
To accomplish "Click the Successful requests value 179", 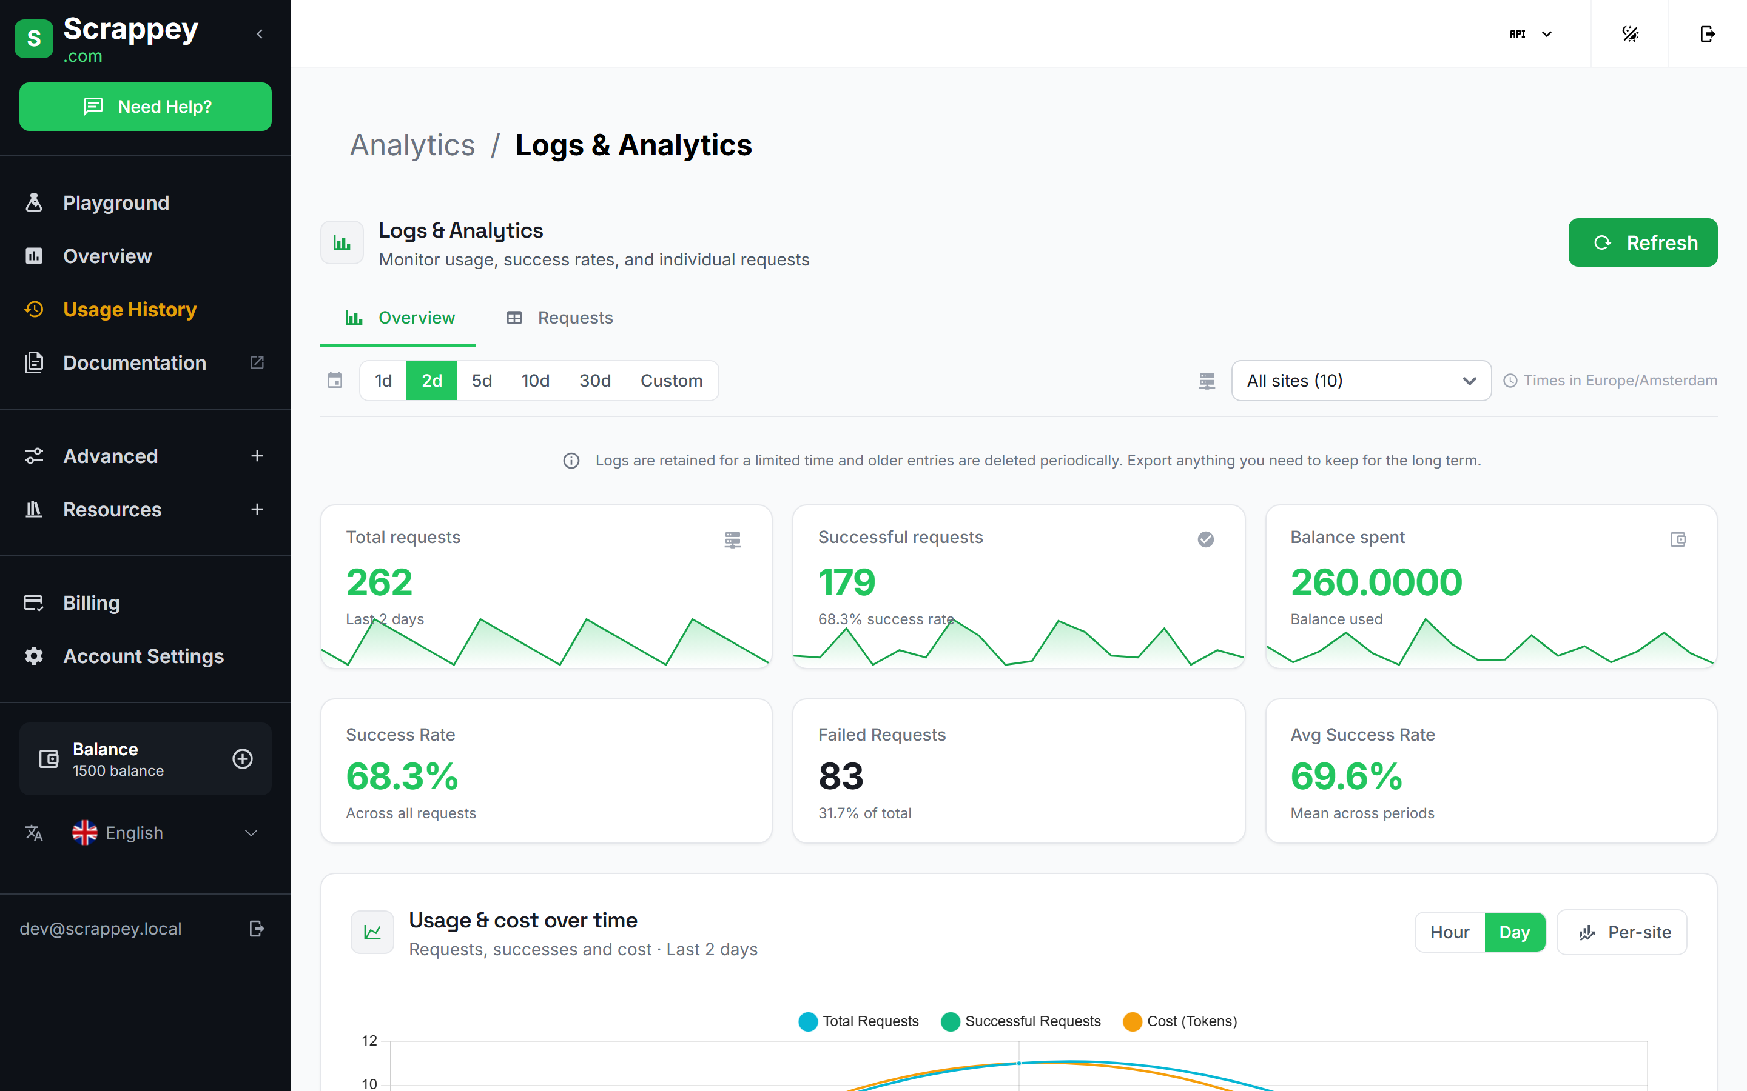I will (846, 582).
